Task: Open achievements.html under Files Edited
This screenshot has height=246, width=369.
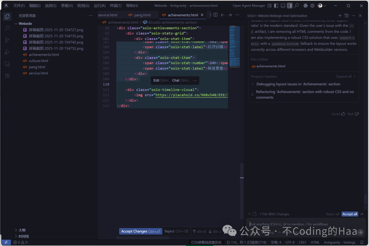Action: coord(268,66)
